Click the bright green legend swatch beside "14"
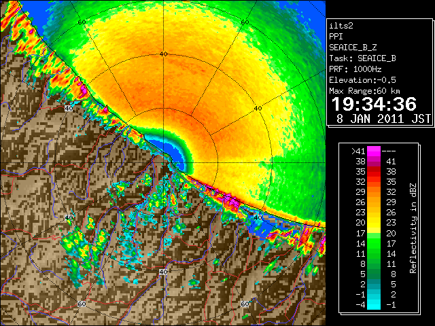 (x=374, y=243)
